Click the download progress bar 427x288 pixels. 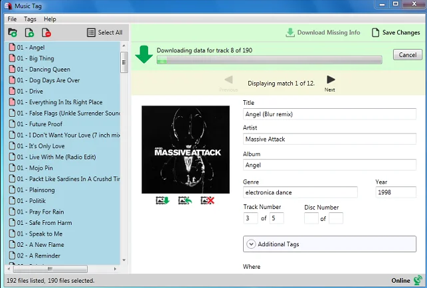270,60
